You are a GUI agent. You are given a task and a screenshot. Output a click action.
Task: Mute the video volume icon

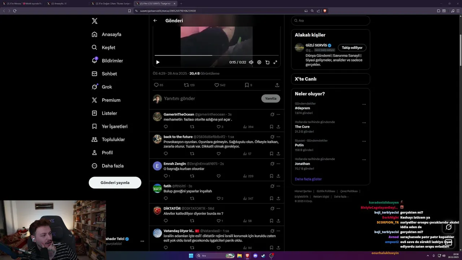click(251, 62)
